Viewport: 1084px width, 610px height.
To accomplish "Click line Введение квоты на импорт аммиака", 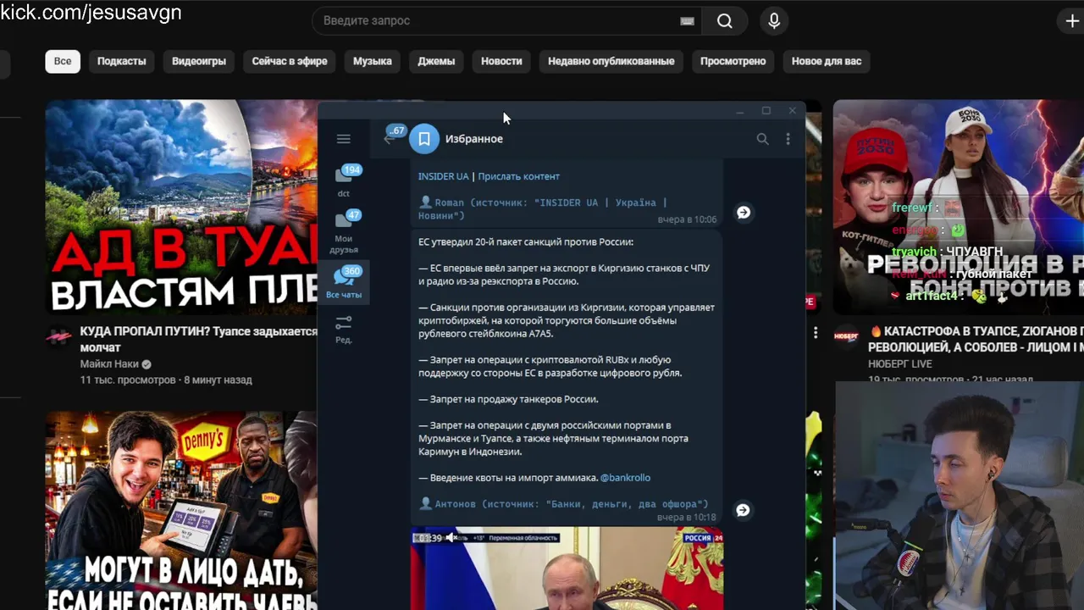I will tap(508, 478).
